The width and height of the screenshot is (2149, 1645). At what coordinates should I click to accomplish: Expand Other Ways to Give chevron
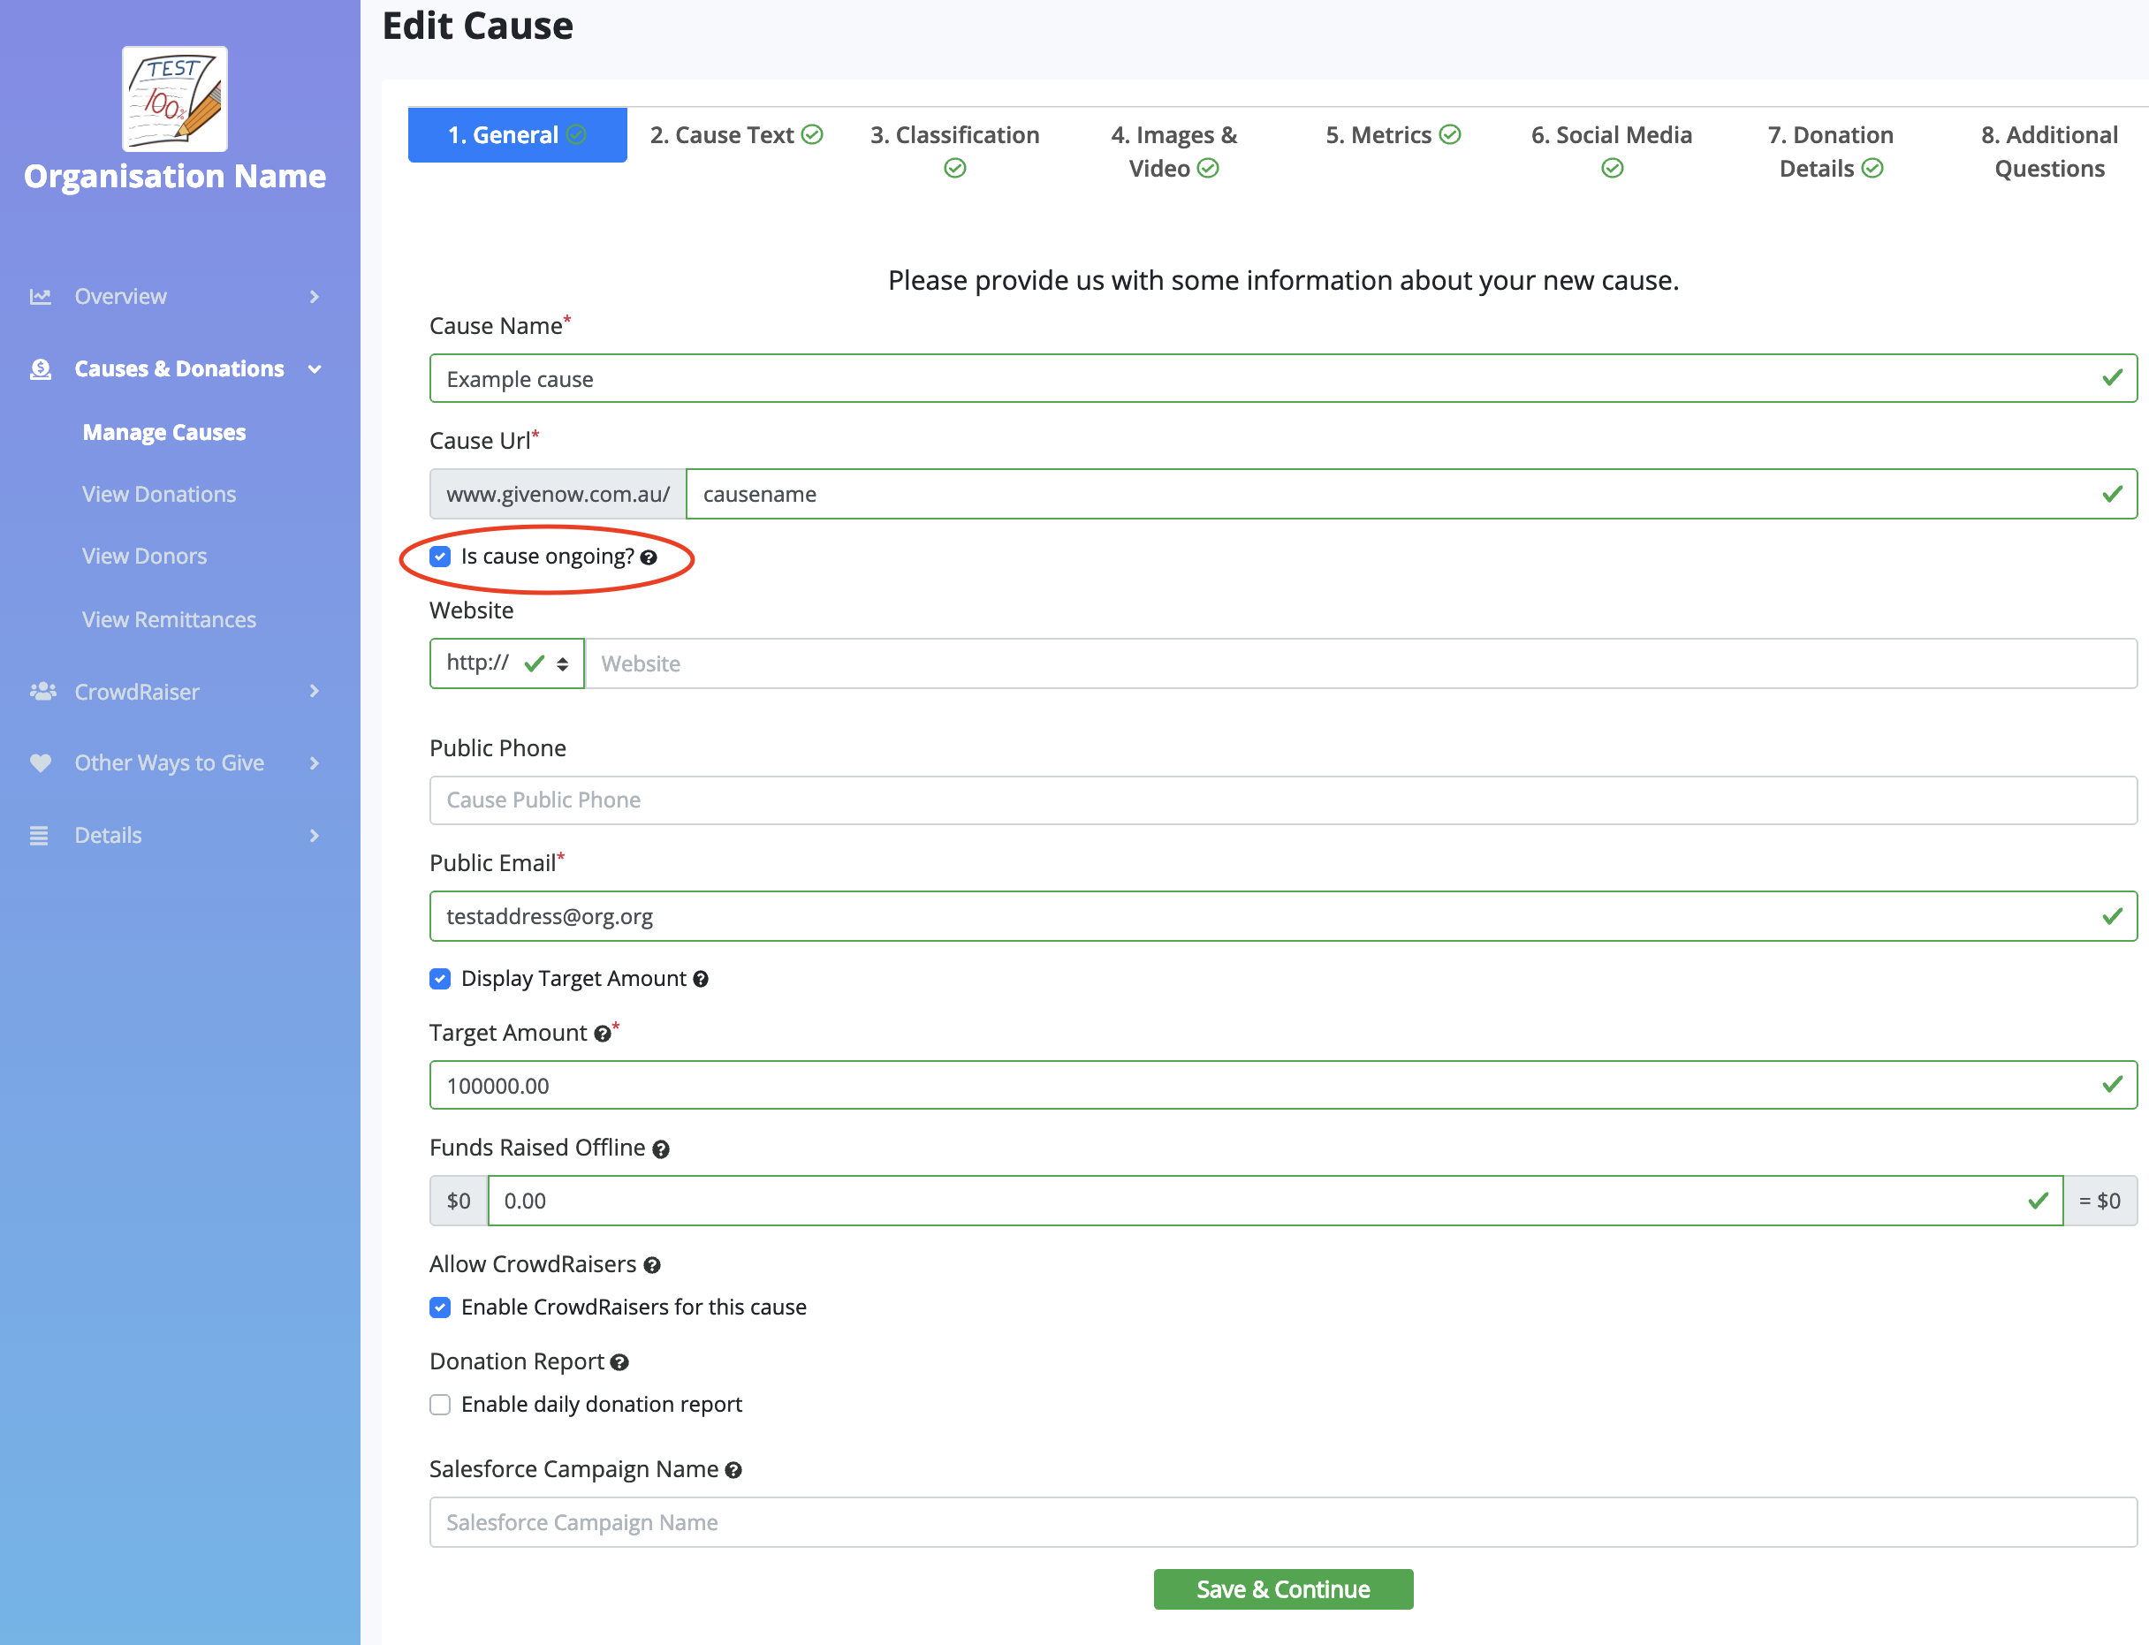(x=315, y=762)
